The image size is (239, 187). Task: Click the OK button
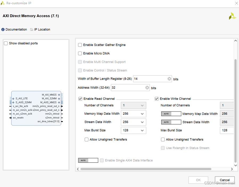coord(198,180)
